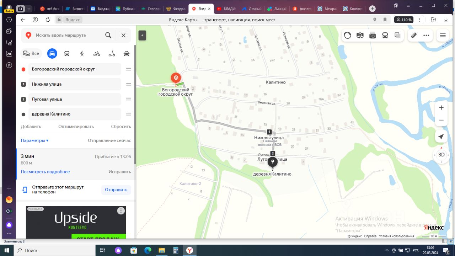Open street panoramas from the map toolbar
The image size is (455, 256).
[360, 35]
